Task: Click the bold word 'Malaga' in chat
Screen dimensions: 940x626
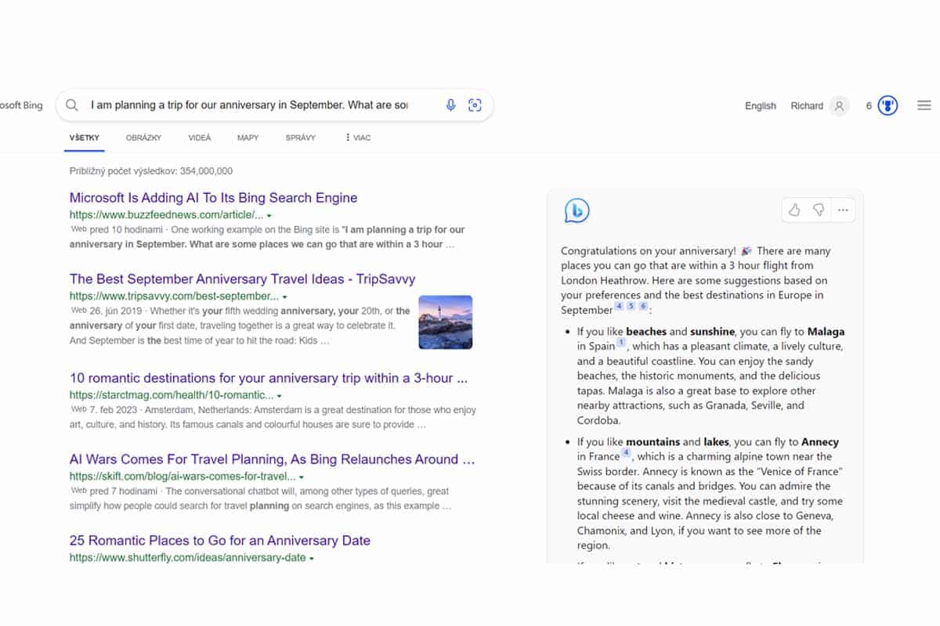Action: [x=826, y=332]
